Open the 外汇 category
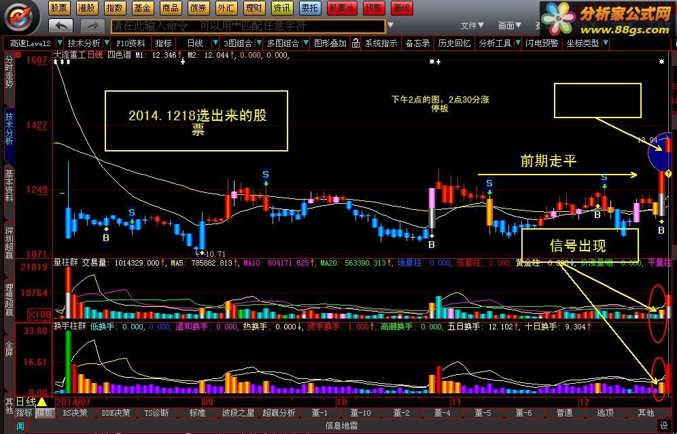 coord(226,7)
